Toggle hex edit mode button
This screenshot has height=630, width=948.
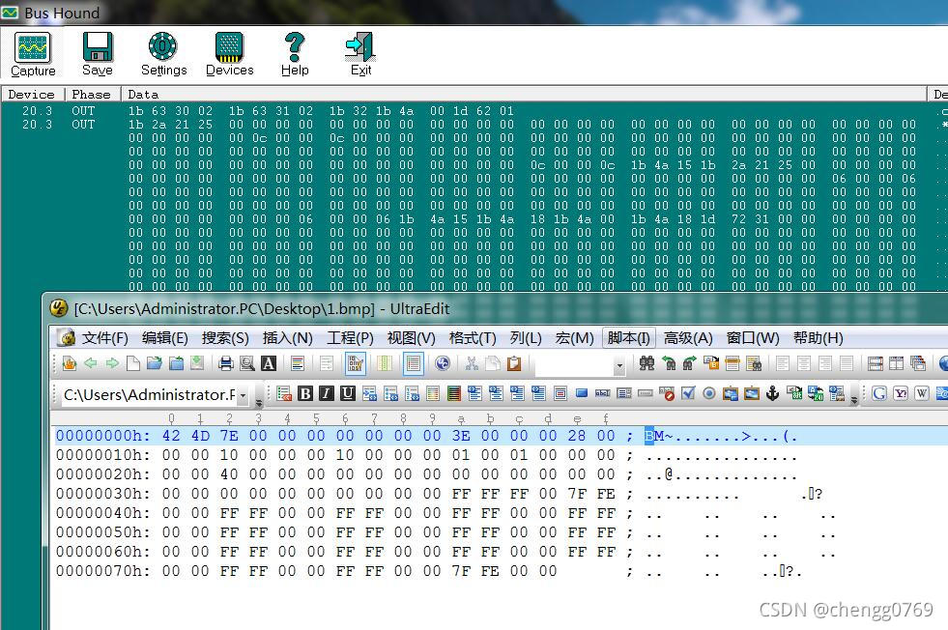tap(355, 363)
